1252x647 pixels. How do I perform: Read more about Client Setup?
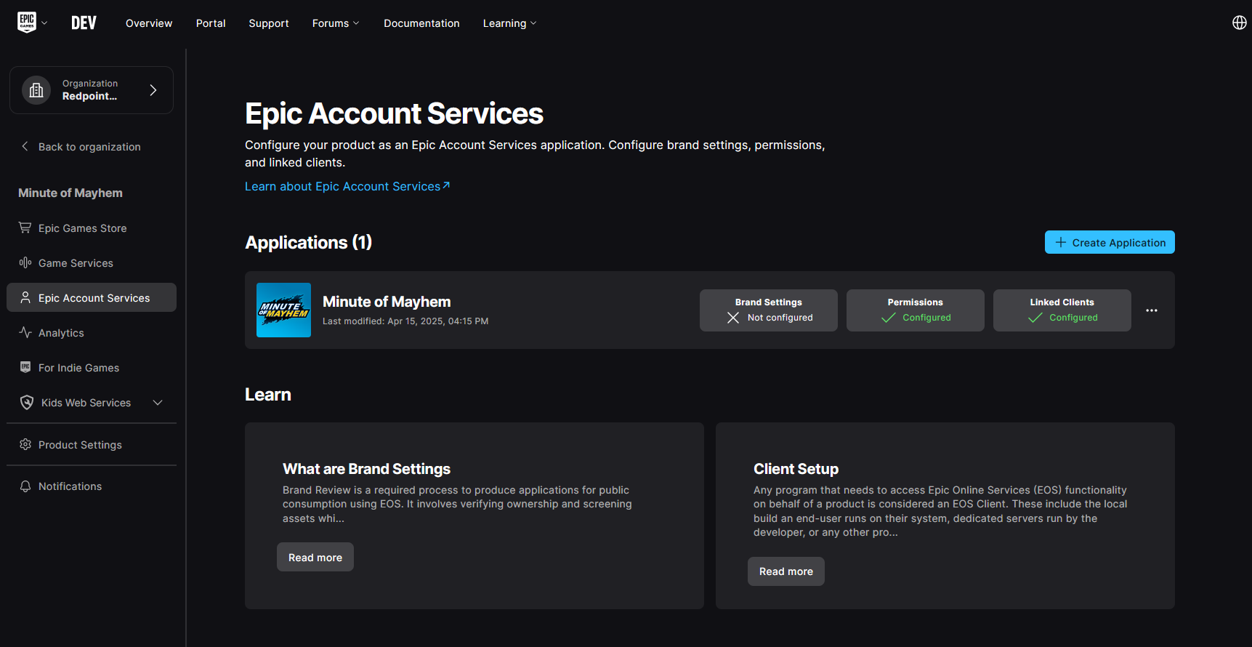coord(786,571)
